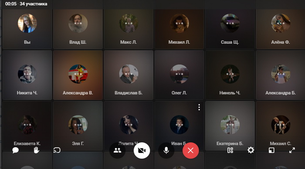The width and height of the screenshot is (305, 169).
Task: Click the name label Влад Ш.
Action: pos(78,42)
